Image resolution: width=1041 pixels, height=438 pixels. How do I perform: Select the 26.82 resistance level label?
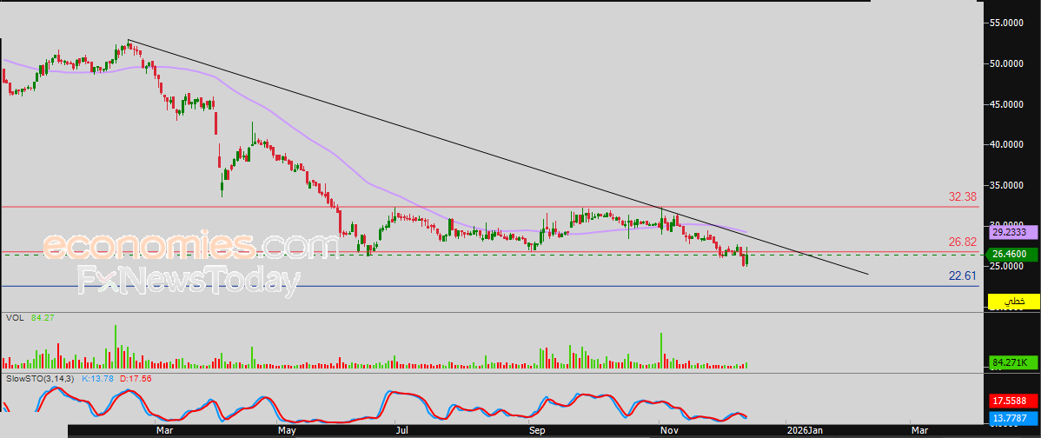(x=963, y=242)
